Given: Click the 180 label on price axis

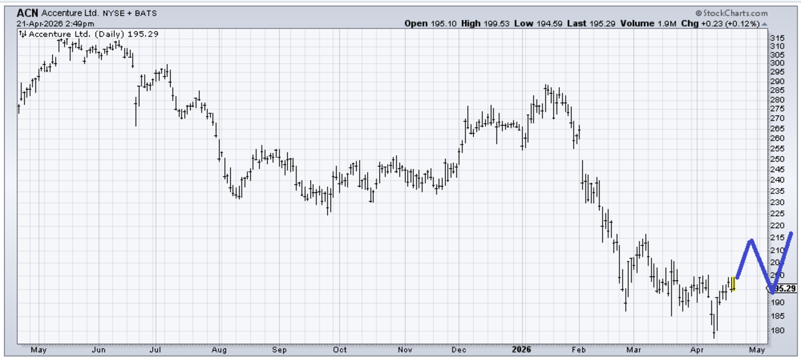Looking at the screenshot, I should [778, 331].
